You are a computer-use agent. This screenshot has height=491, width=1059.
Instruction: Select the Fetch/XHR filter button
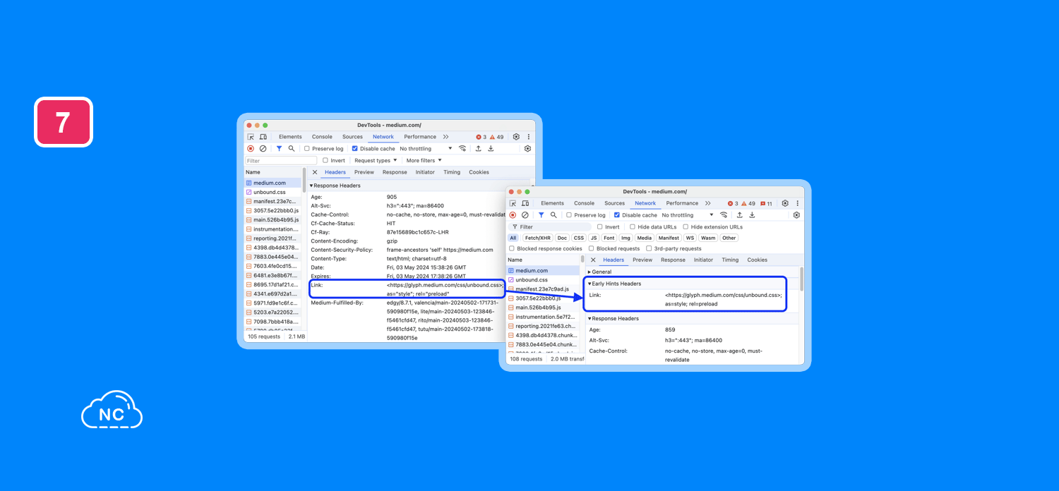click(x=537, y=238)
